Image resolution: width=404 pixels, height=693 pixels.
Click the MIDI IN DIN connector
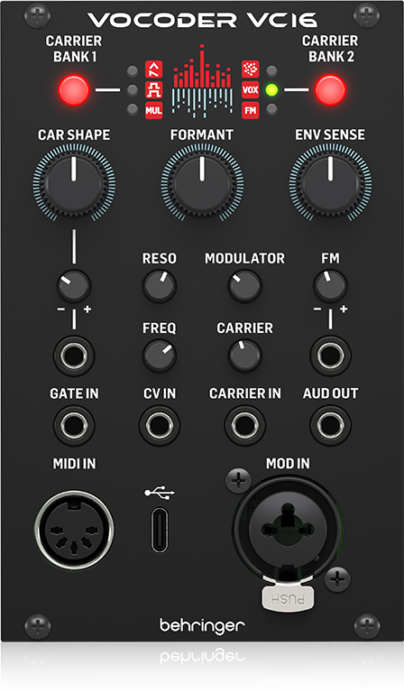click(74, 529)
